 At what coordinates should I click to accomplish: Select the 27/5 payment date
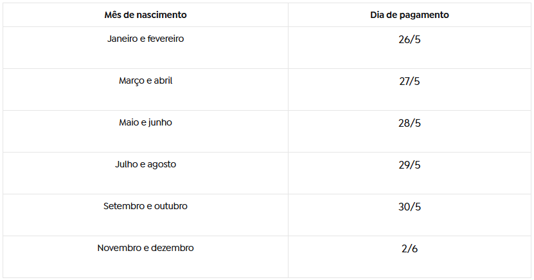pyautogui.click(x=409, y=82)
